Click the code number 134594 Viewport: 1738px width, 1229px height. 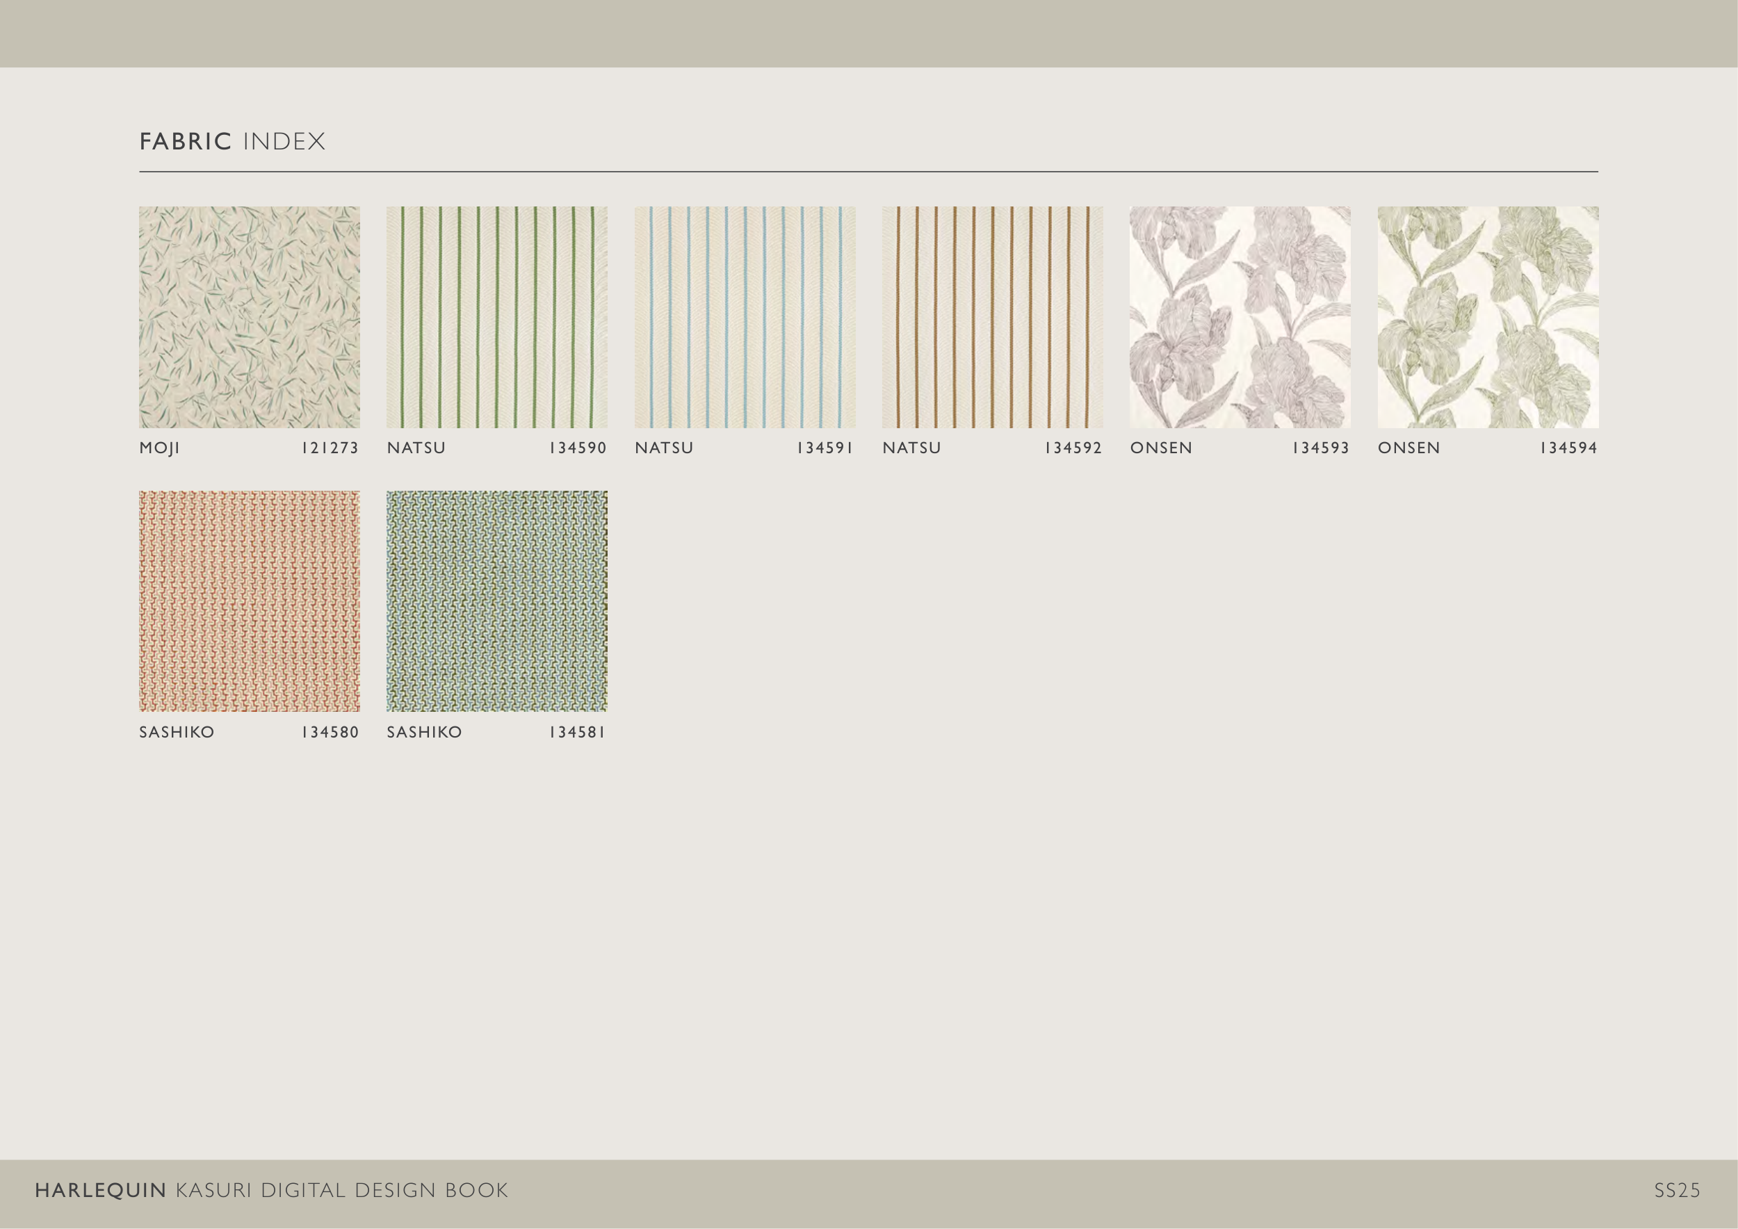pyautogui.click(x=1568, y=448)
